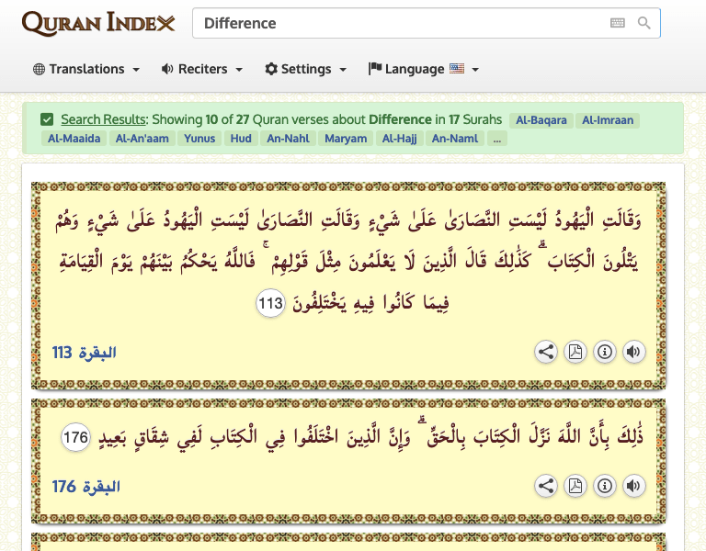Click the share icon for verse 113
The image size is (706, 551).
pos(546,352)
